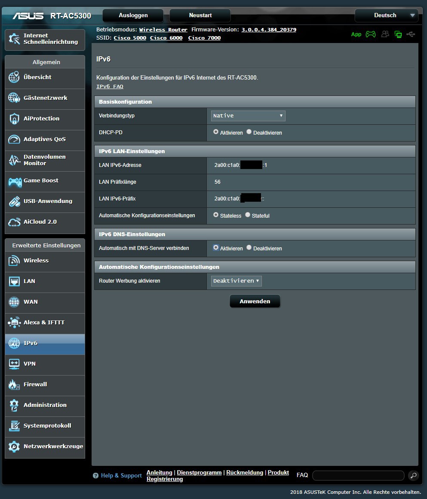Click the connected clients users icon

coord(385,34)
